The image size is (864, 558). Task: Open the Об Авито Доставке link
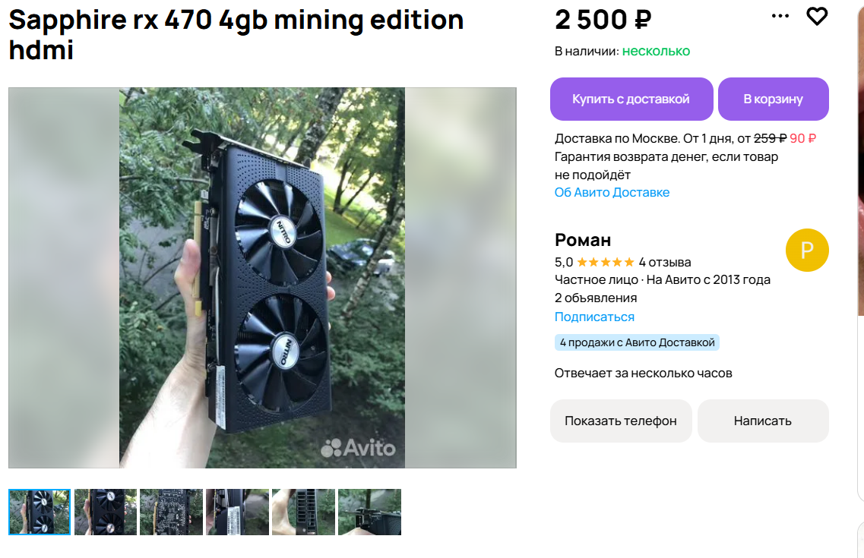[612, 192]
